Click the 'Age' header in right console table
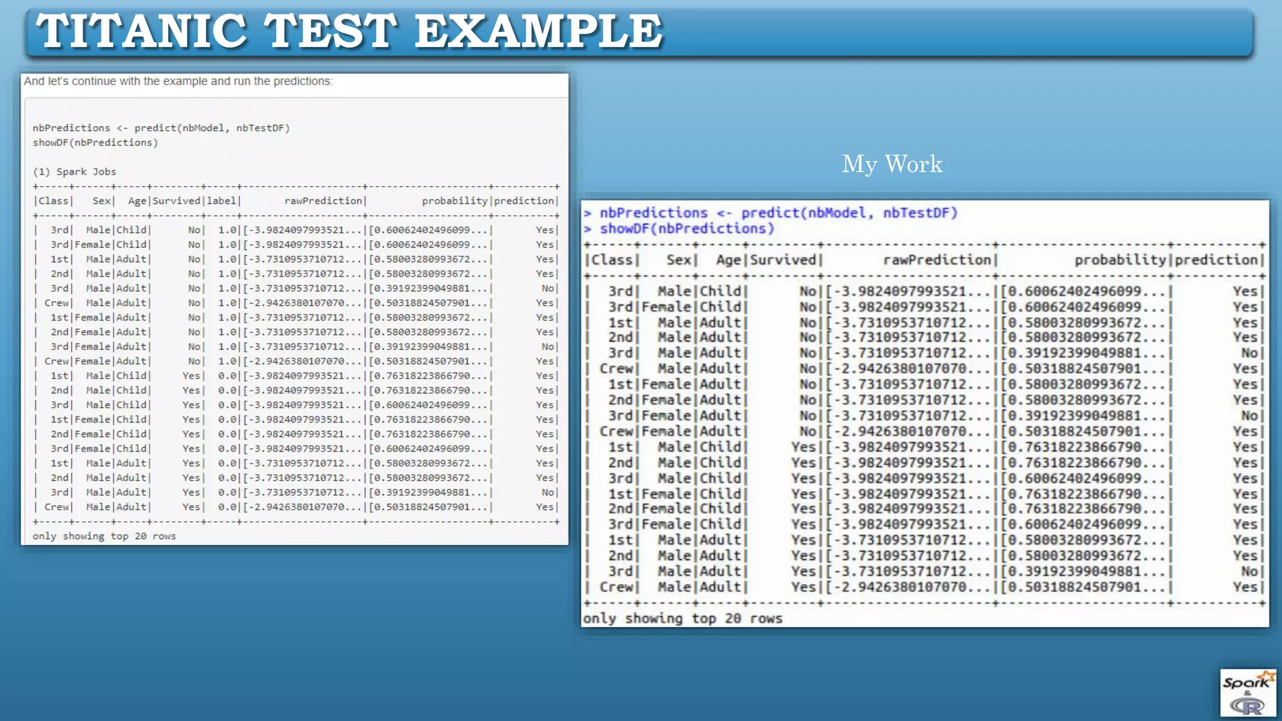The height and width of the screenshot is (721, 1282). click(x=729, y=260)
